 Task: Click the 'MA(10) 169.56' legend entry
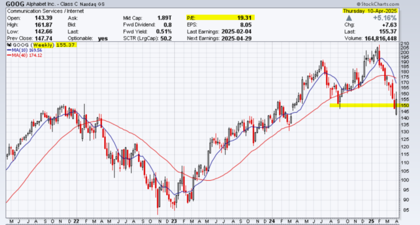click(x=24, y=50)
